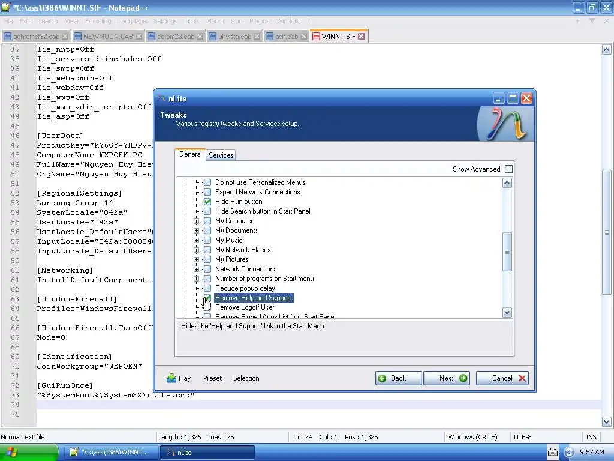Uncheck Hide Run button

(x=207, y=202)
